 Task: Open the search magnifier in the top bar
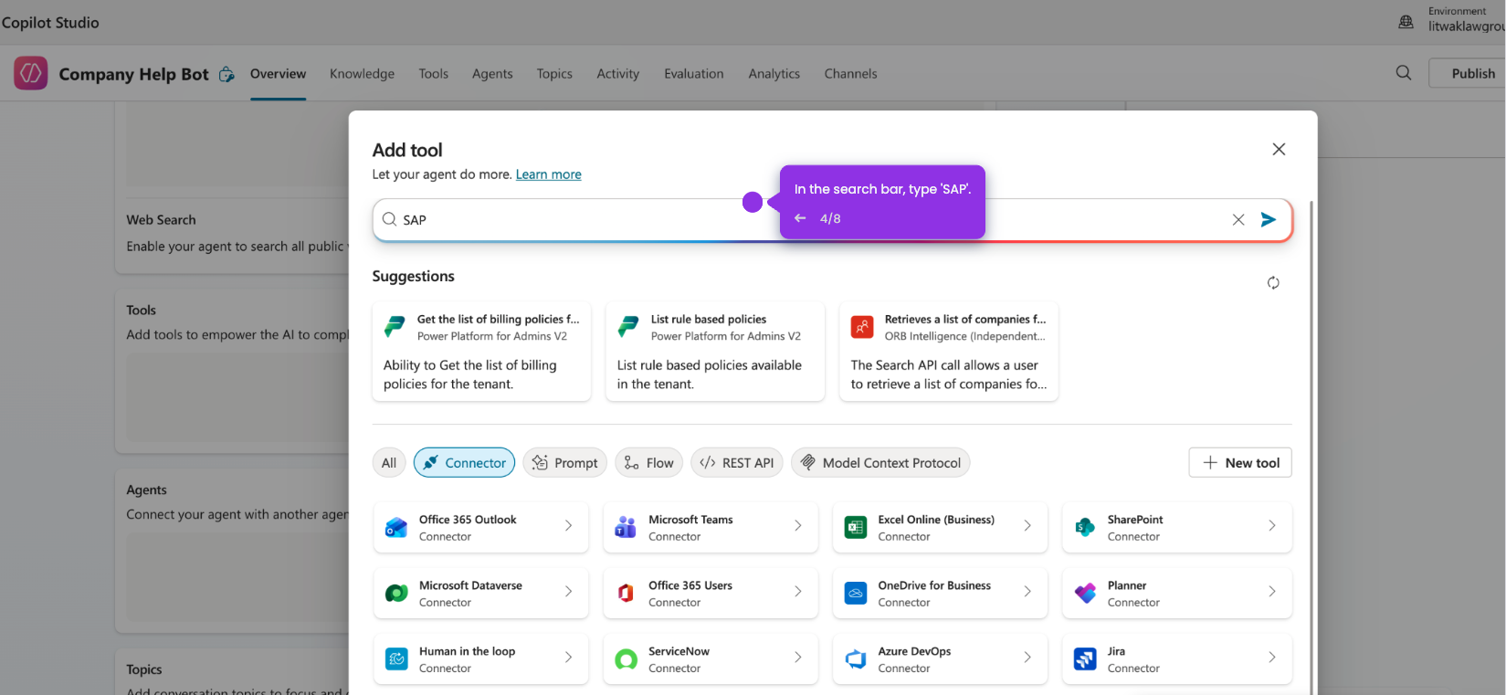coord(1404,73)
